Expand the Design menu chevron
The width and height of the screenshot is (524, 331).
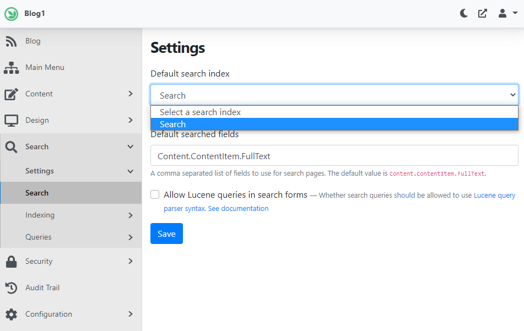coord(131,120)
